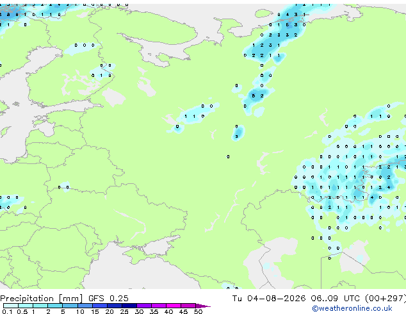
Task: Click the '06..09 UTC' time text
Action: click(336, 299)
